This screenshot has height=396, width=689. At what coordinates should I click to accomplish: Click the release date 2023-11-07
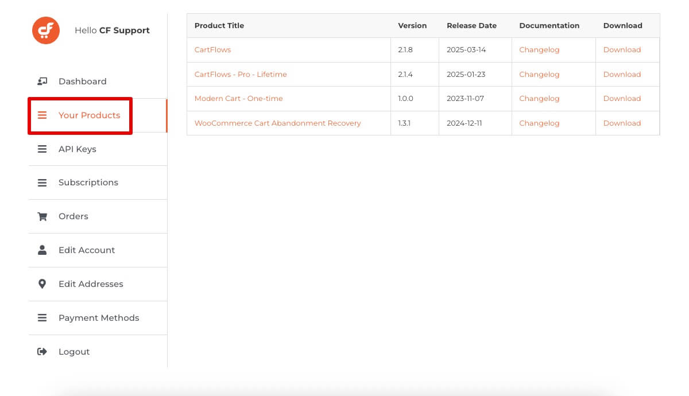[465, 99]
